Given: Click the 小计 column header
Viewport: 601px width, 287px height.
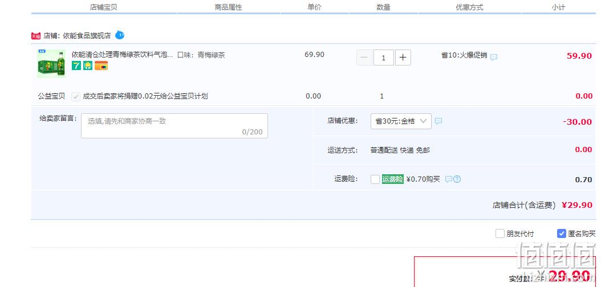Looking at the screenshot, I should pos(558,7).
